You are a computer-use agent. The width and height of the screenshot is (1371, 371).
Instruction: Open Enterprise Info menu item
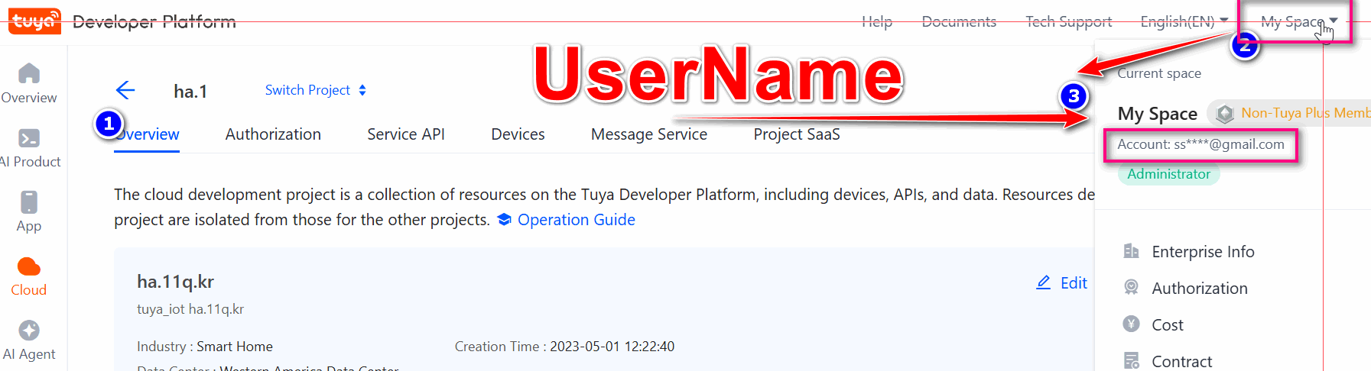1203,252
